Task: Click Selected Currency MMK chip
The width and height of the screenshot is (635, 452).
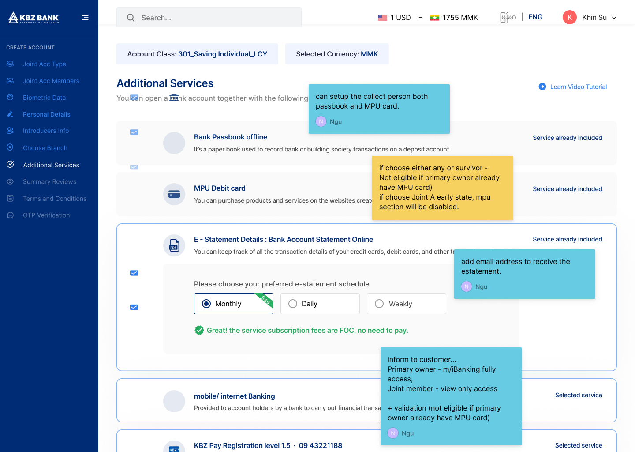Action: click(337, 54)
